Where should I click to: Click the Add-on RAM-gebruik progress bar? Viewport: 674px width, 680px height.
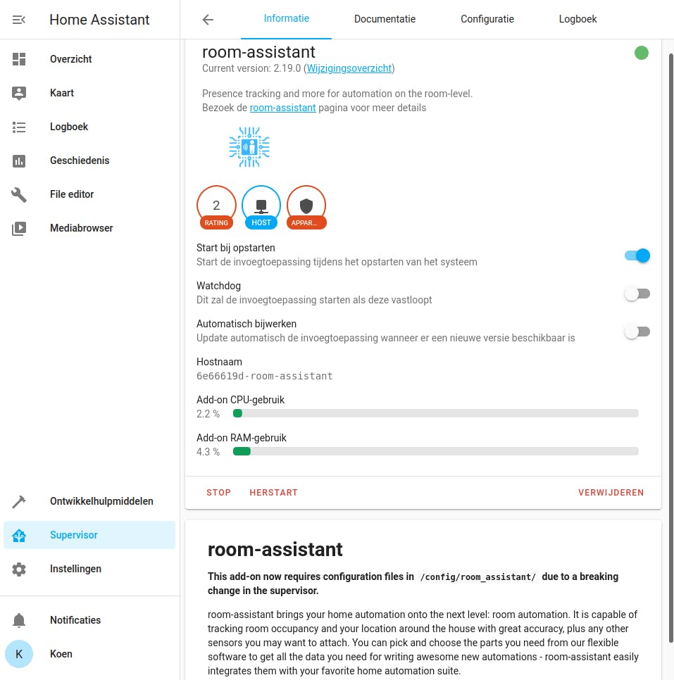click(435, 451)
